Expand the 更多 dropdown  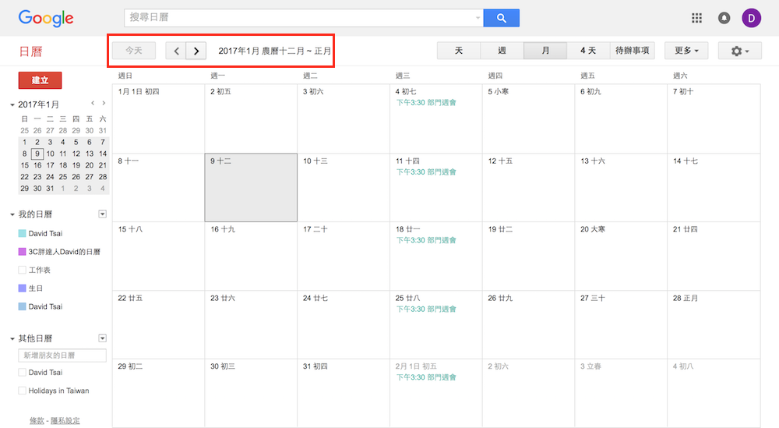(686, 51)
